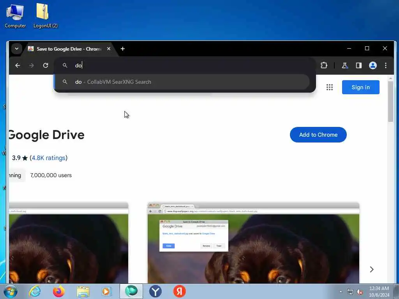Click the Add to Chrome button
Screen dimensions: 399x299
318,135
